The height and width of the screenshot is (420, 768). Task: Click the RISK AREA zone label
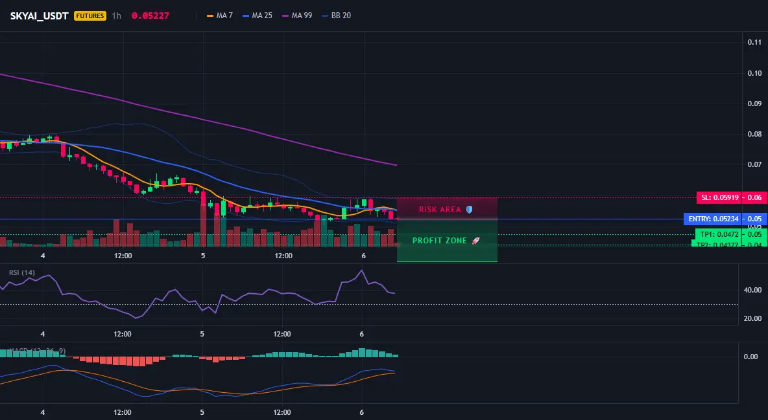click(x=440, y=209)
